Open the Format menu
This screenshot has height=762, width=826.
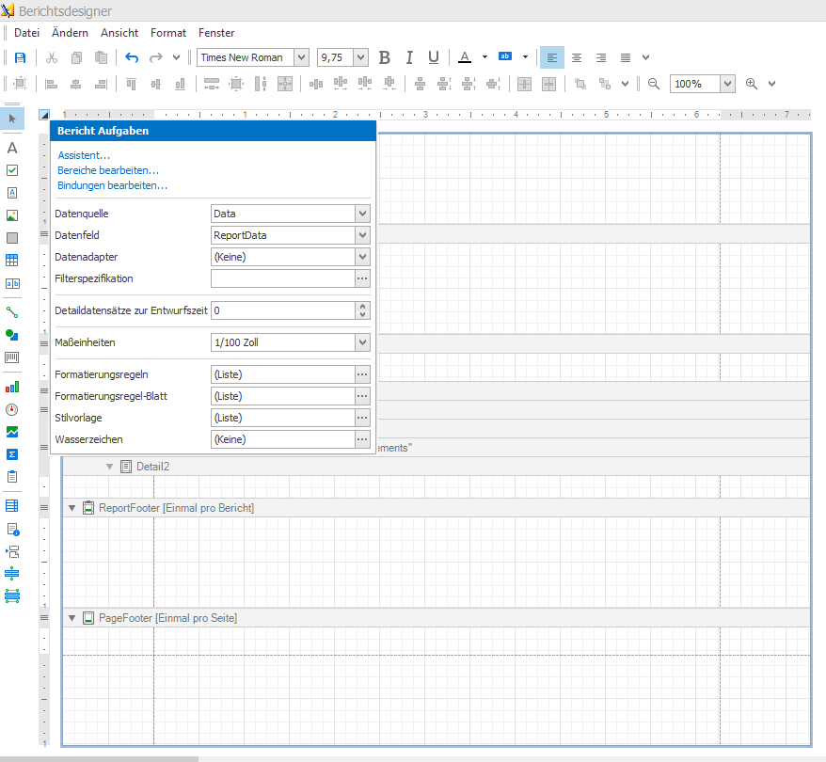tap(168, 33)
